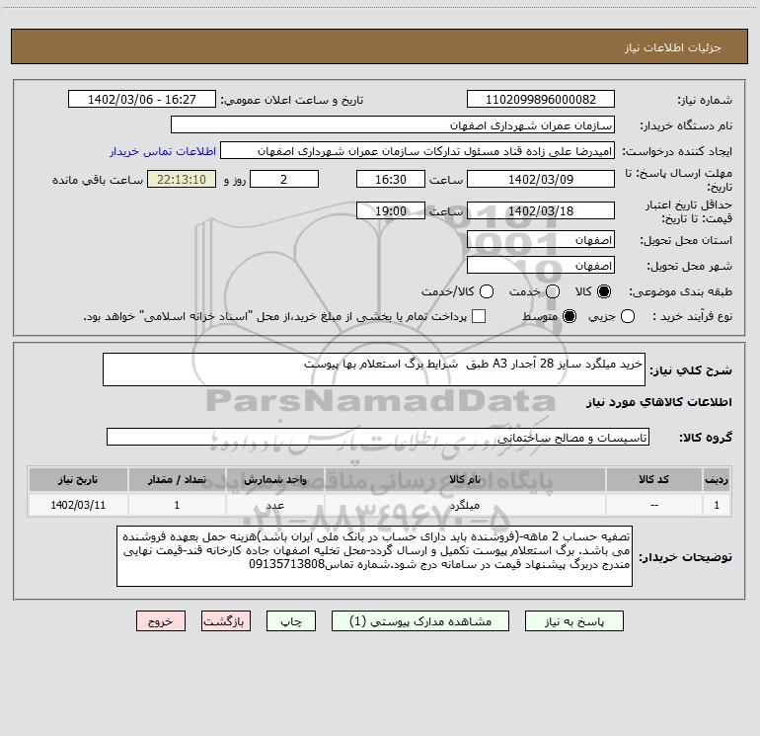Click the countdown timer 22:13:10
The height and width of the screenshot is (736, 760).
pyautogui.click(x=182, y=180)
